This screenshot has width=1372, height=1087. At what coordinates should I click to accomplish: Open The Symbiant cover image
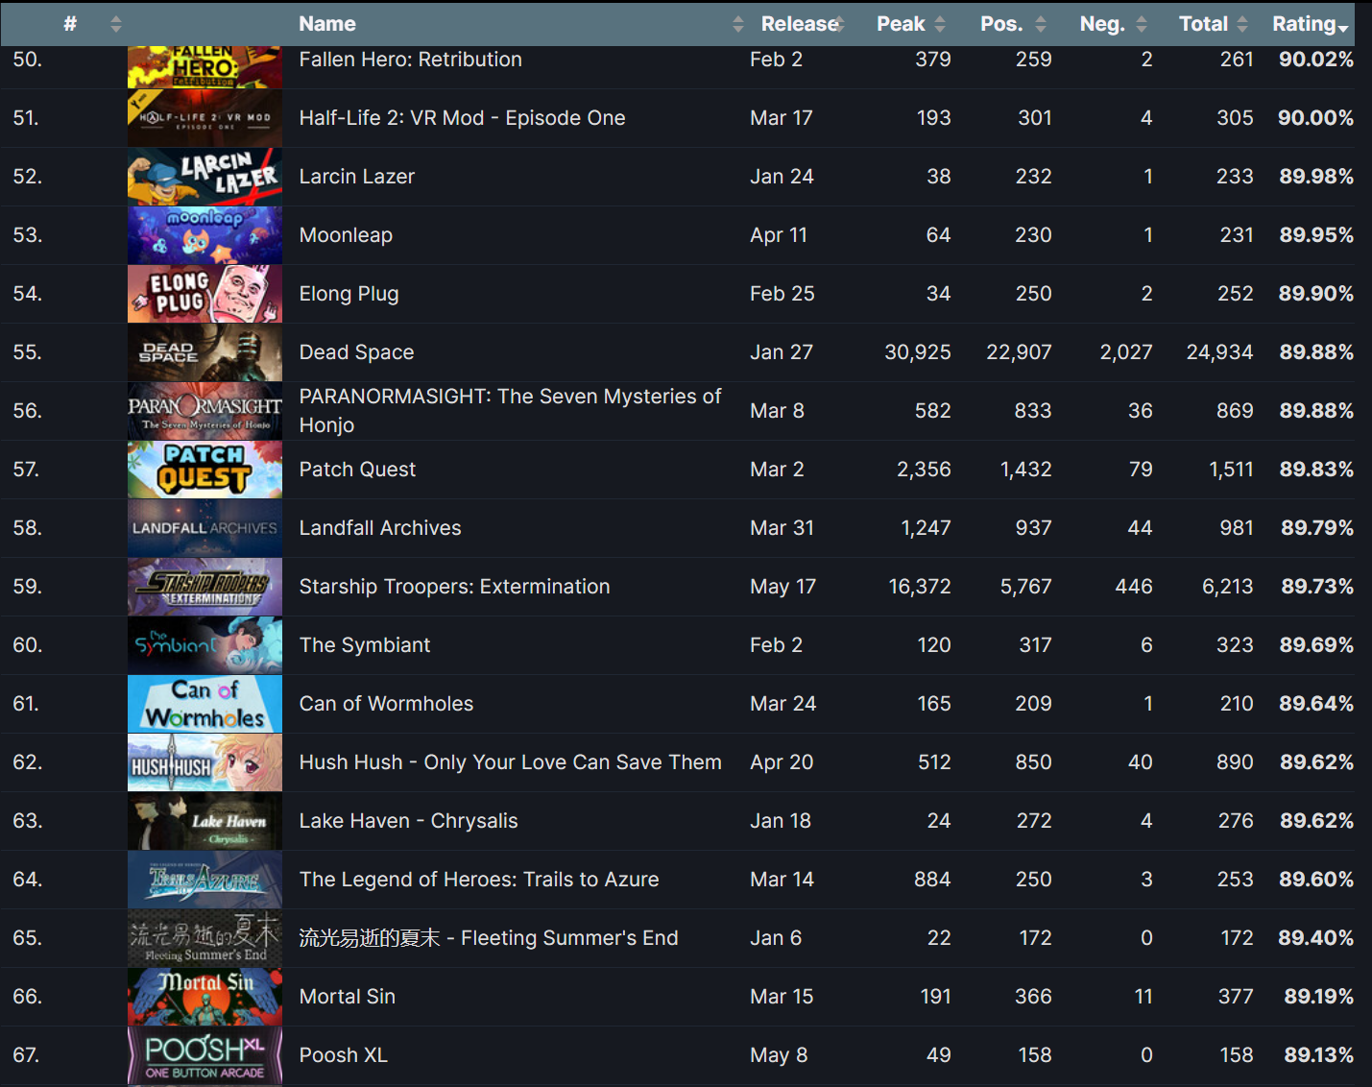(x=205, y=645)
